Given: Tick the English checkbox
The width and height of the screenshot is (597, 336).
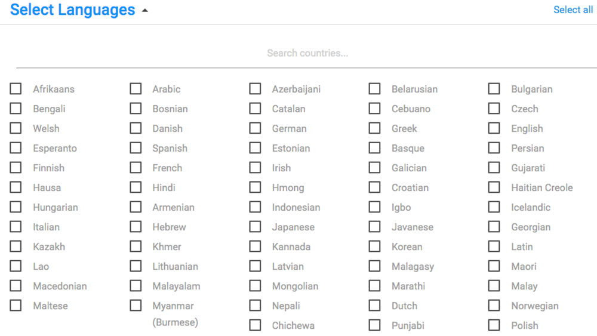Looking at the screenshot, I should pos(494,128).
